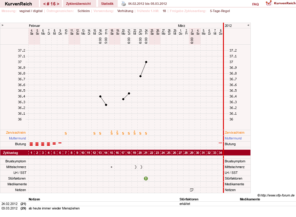296x217 pixels.
Task: Click heavy bleeding symbol on cycle day 4
Action: pos(49,144)
